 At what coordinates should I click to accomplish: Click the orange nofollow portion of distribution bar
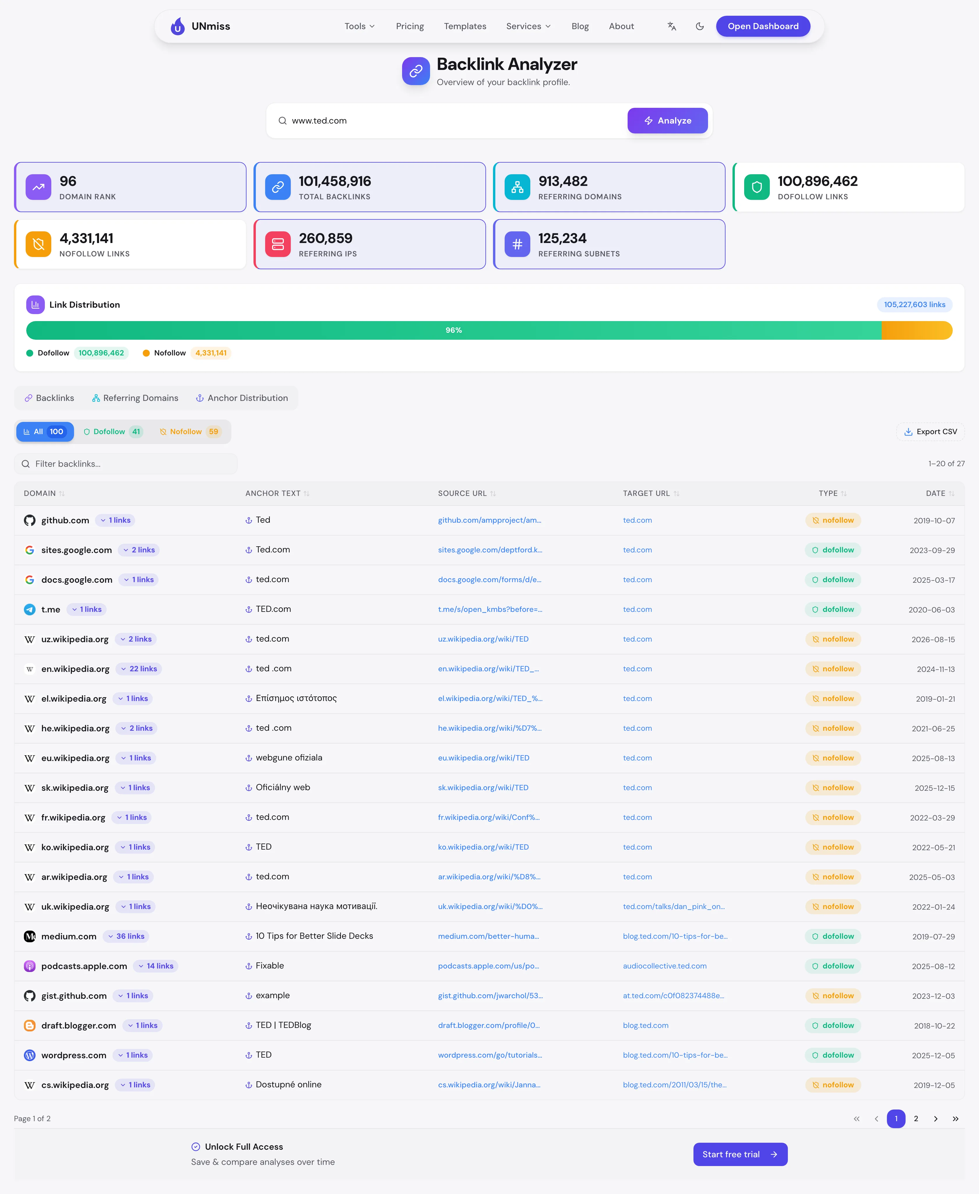click(917, 330)
